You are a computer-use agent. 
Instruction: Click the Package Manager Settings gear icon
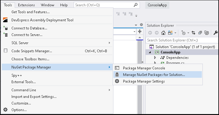pos(117,81)
